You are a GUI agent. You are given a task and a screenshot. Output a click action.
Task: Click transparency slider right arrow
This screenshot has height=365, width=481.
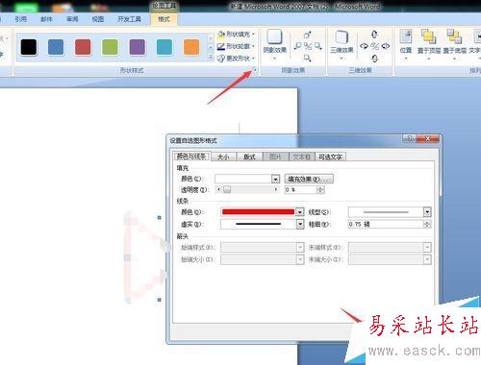(275, 189)
